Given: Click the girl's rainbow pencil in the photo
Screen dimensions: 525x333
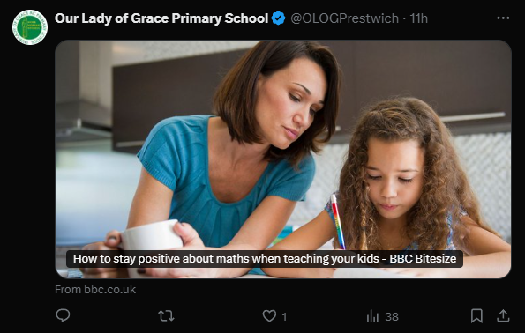Looking at the screenshot, I should [338, 221].
